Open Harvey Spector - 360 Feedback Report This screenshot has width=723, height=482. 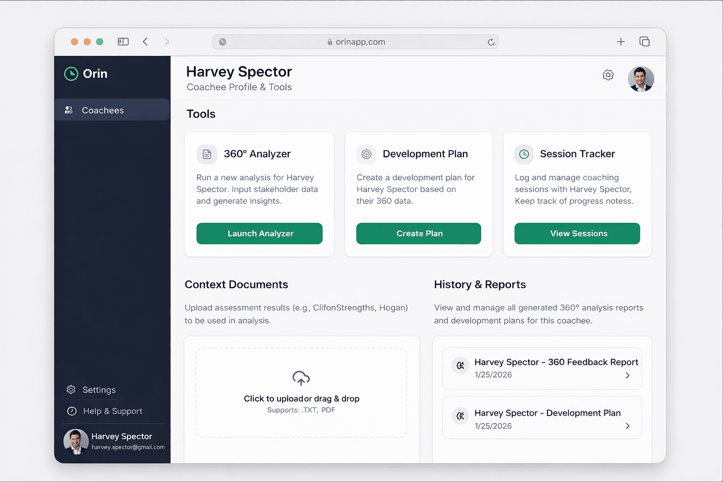coord(542,369)
